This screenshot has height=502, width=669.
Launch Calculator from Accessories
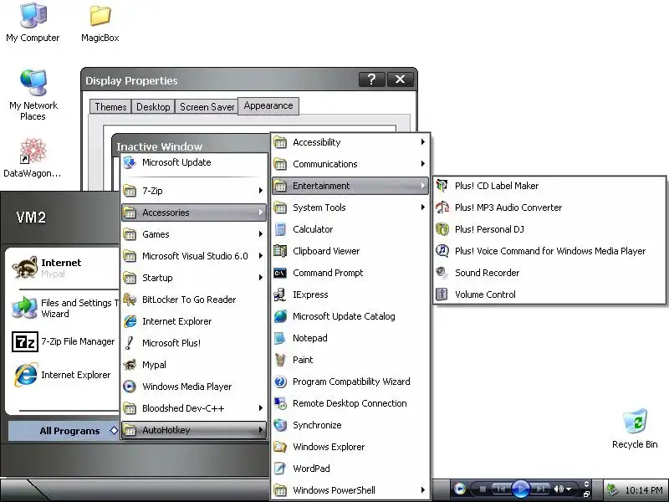click(350, 229)
